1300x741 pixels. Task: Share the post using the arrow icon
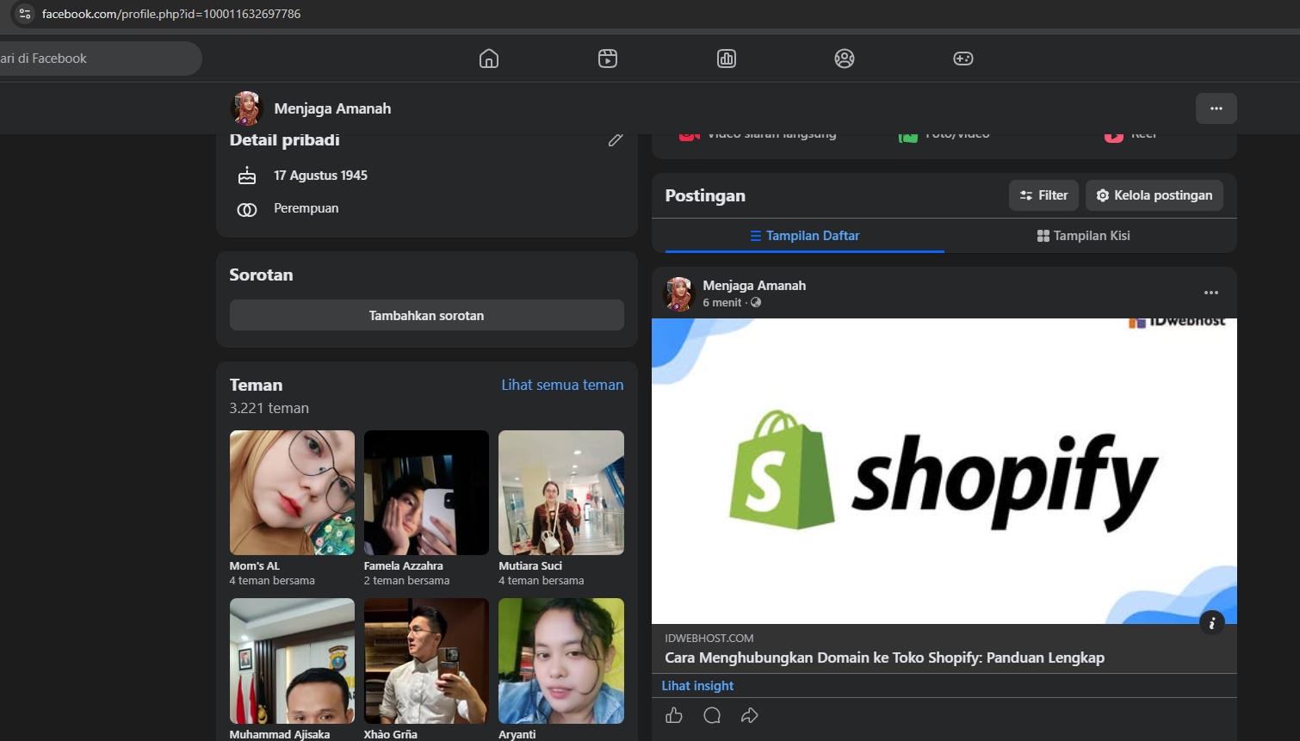[x=750, y=715]
